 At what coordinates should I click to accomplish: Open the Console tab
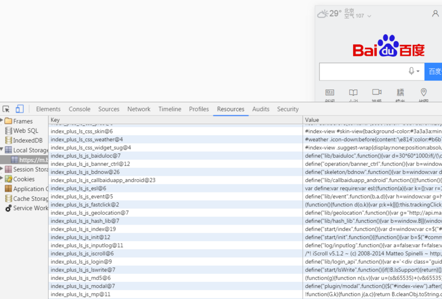pyautogui.click(x=80, y=109)
